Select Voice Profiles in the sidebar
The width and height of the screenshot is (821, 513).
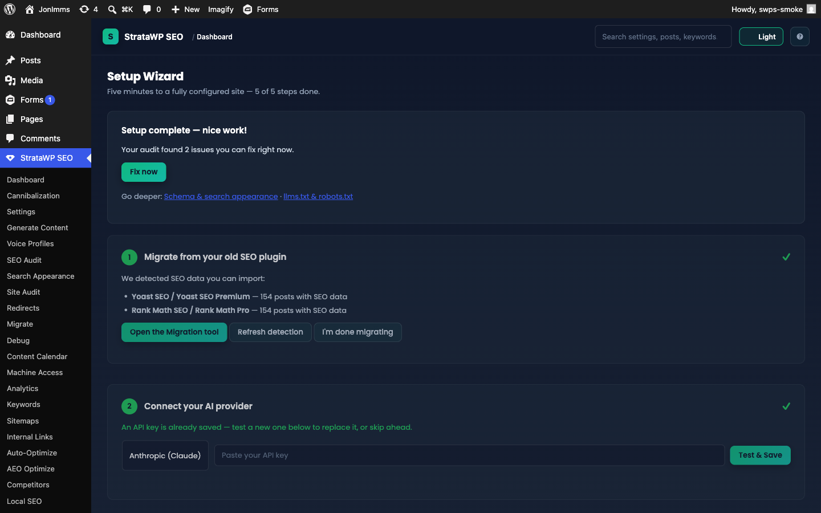30,243
